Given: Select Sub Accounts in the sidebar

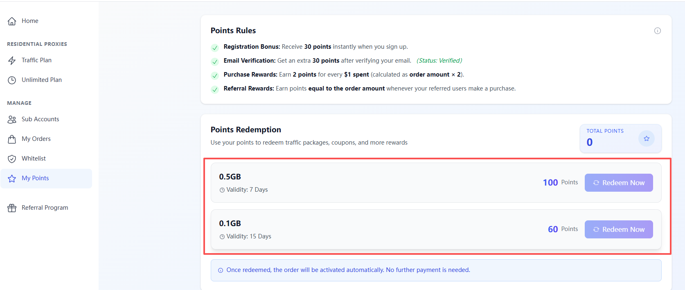Looking at the screenshot, I should 40,119.
